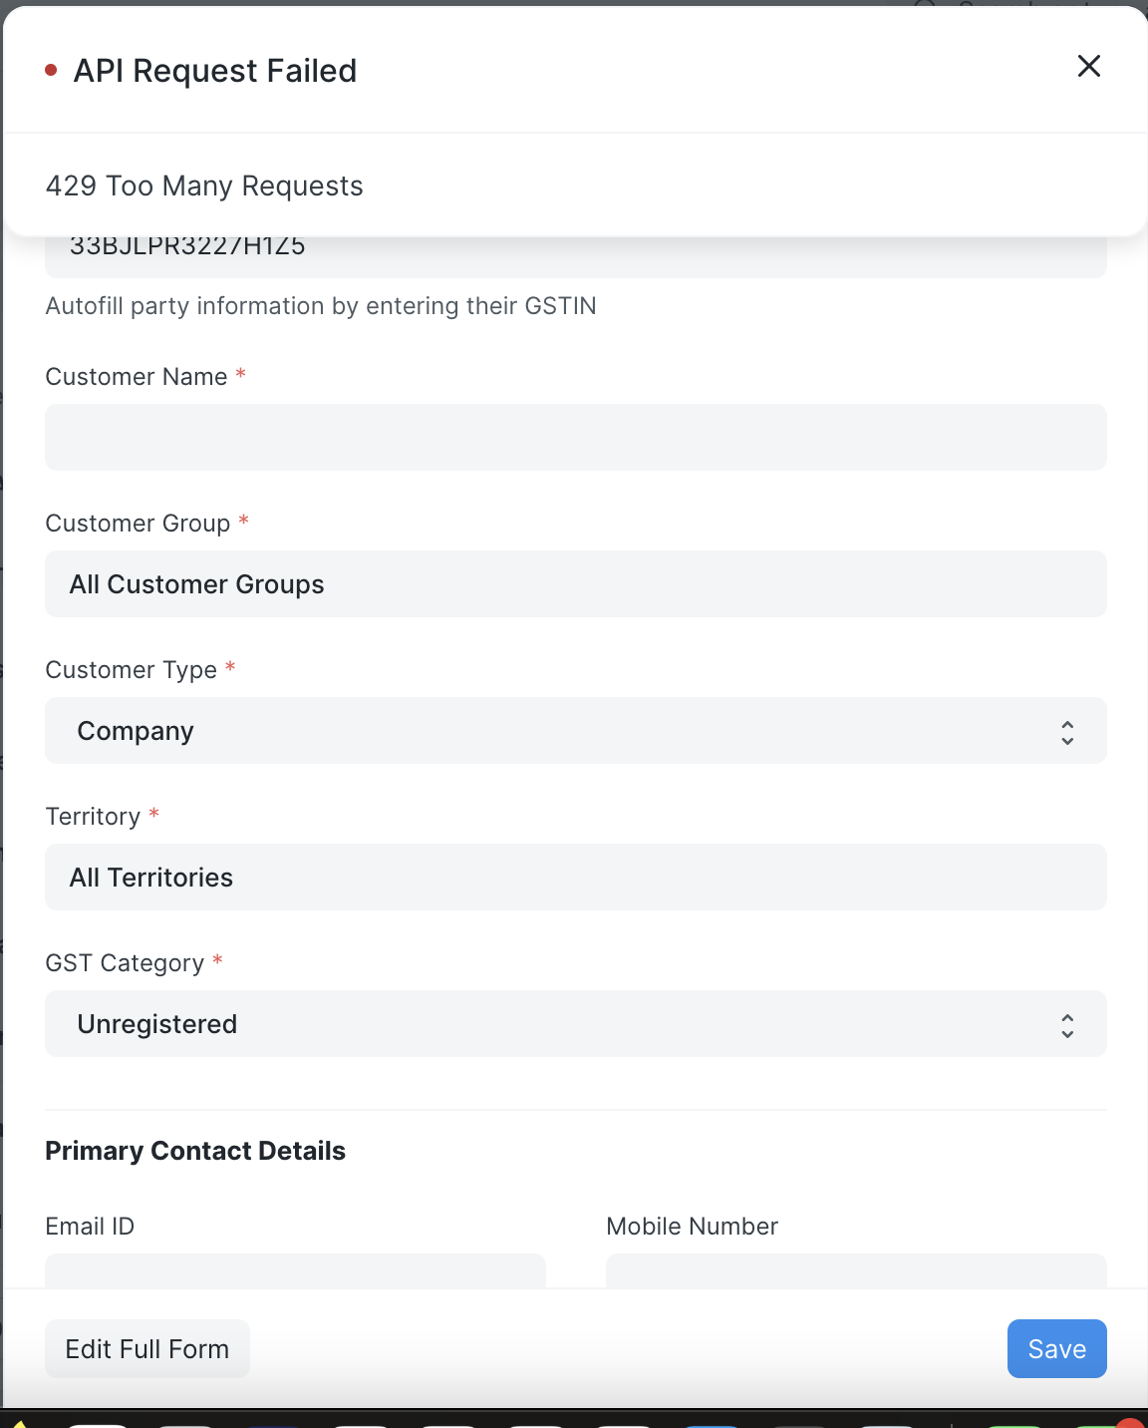Expand the Customer Type dropdown showing Company

576,731
